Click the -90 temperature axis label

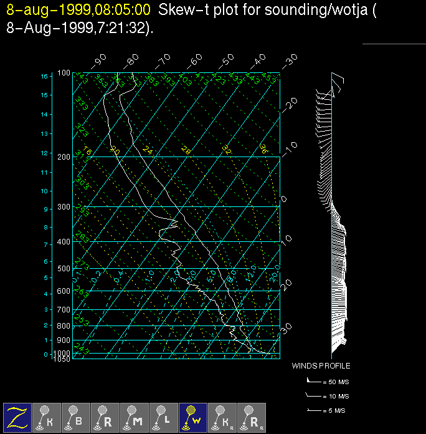[x=98, y=60]
